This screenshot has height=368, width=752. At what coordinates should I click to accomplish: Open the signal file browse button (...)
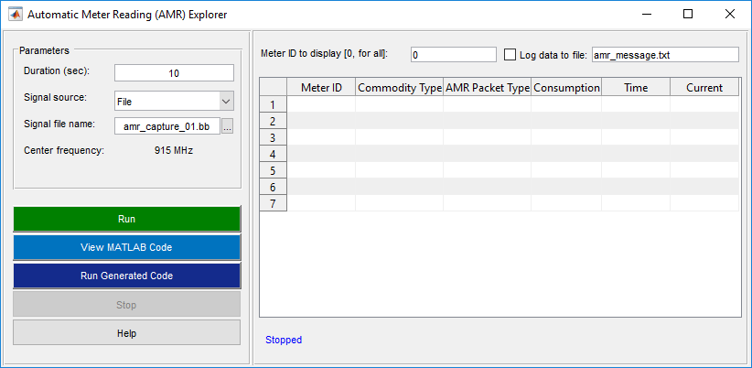click(x=227, y=126)
